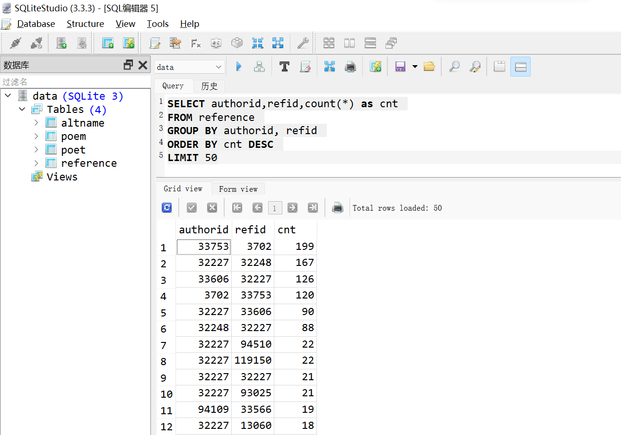Image resolution: width=621 pixels, height=435 pixels.
Task: Collapse the Tables (4) node
Action: (22, 109)
